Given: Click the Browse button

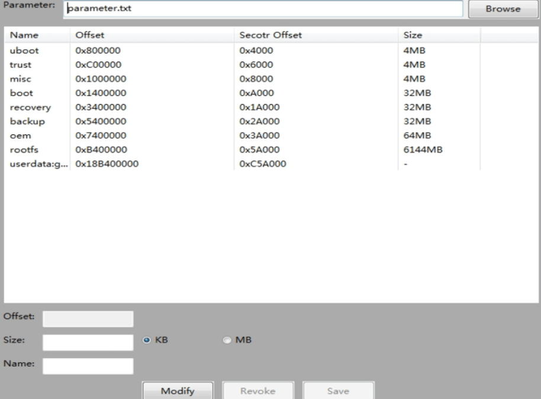Looking at the screenshot, I should point(503,9).
